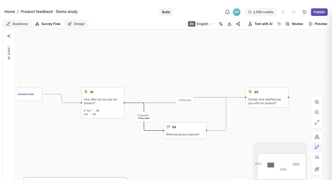Open AI chat sparkle icon

[x=9, y=36]
